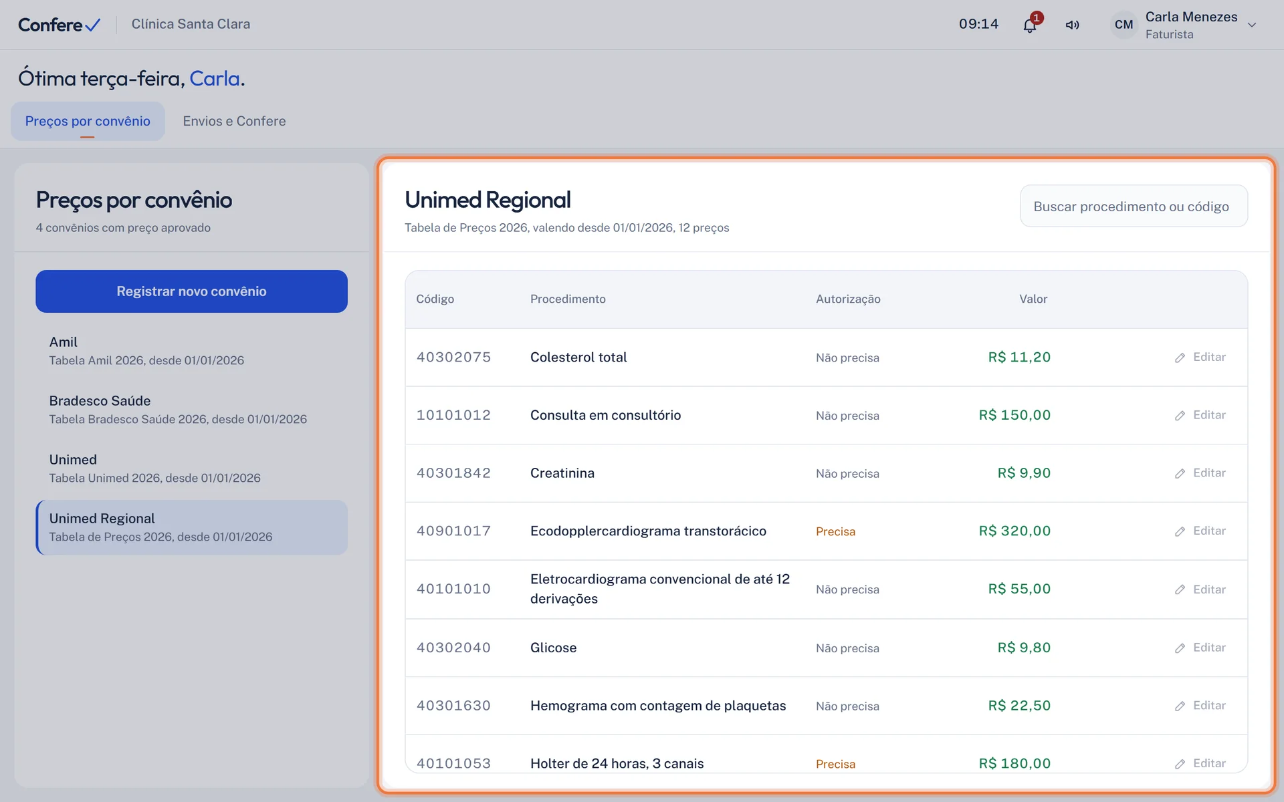Screen dimensions: 1284x802
Task: Click the pencil icon for Creatinina
Action: (x=1180, y=473)
